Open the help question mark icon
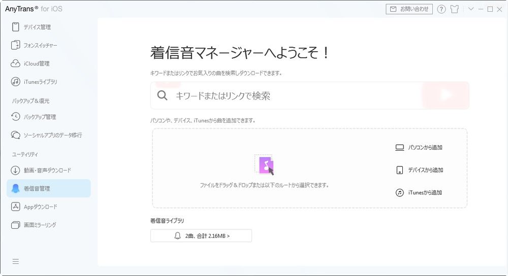The image size is (508, 276). pyautogui.click(x=441, y=9)
